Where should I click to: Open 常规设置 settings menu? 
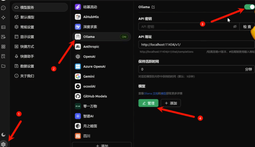(40, 27)
